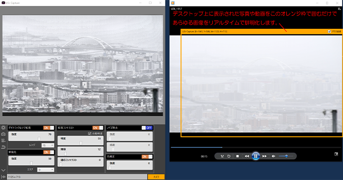Click the orange カメラ button
343x180 pixels.
point(156,177)
